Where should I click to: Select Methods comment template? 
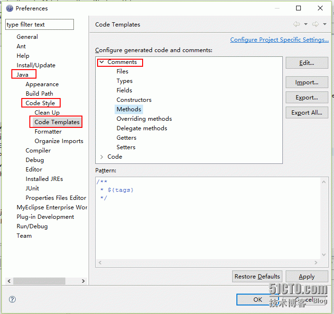[129, 109]
